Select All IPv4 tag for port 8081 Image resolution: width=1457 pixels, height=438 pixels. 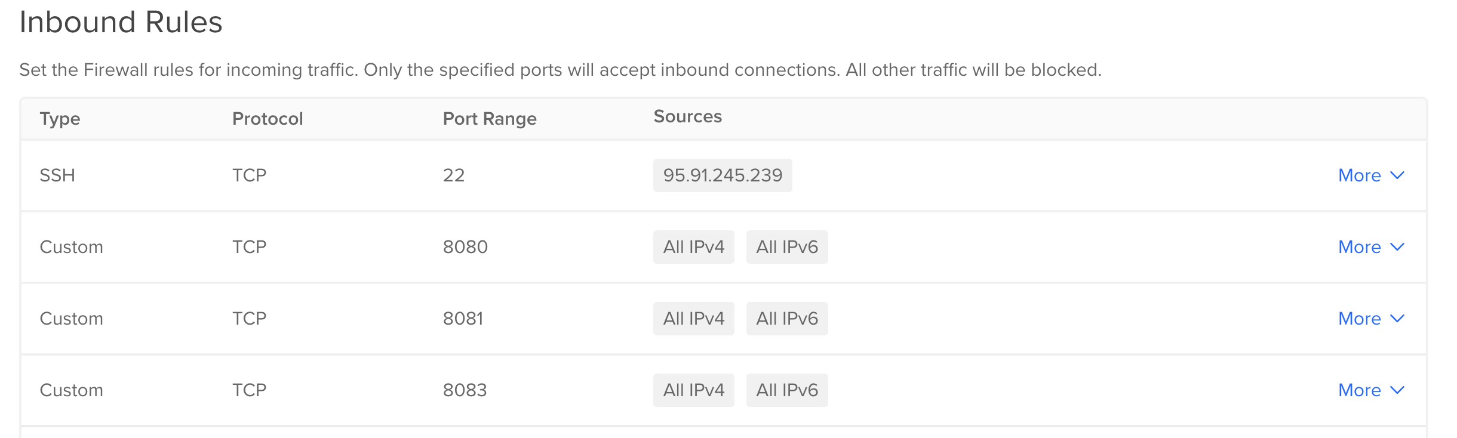694,319
